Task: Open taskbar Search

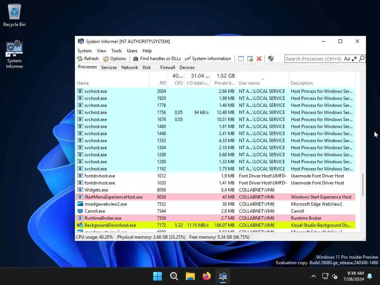Action: 174,276
